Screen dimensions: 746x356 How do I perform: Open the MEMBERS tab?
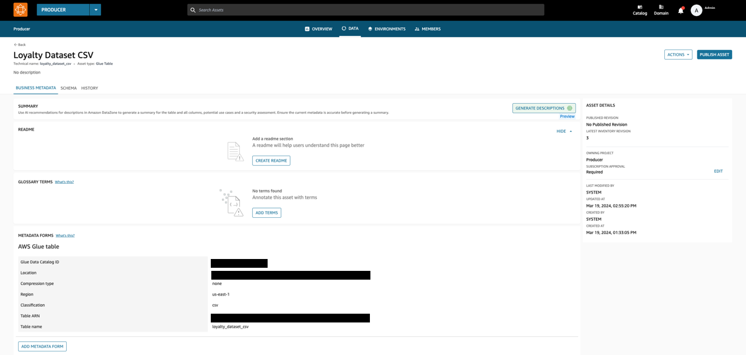tap(427, 29)
